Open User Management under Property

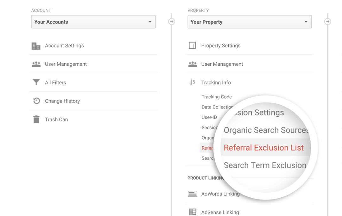pos(222,64)
